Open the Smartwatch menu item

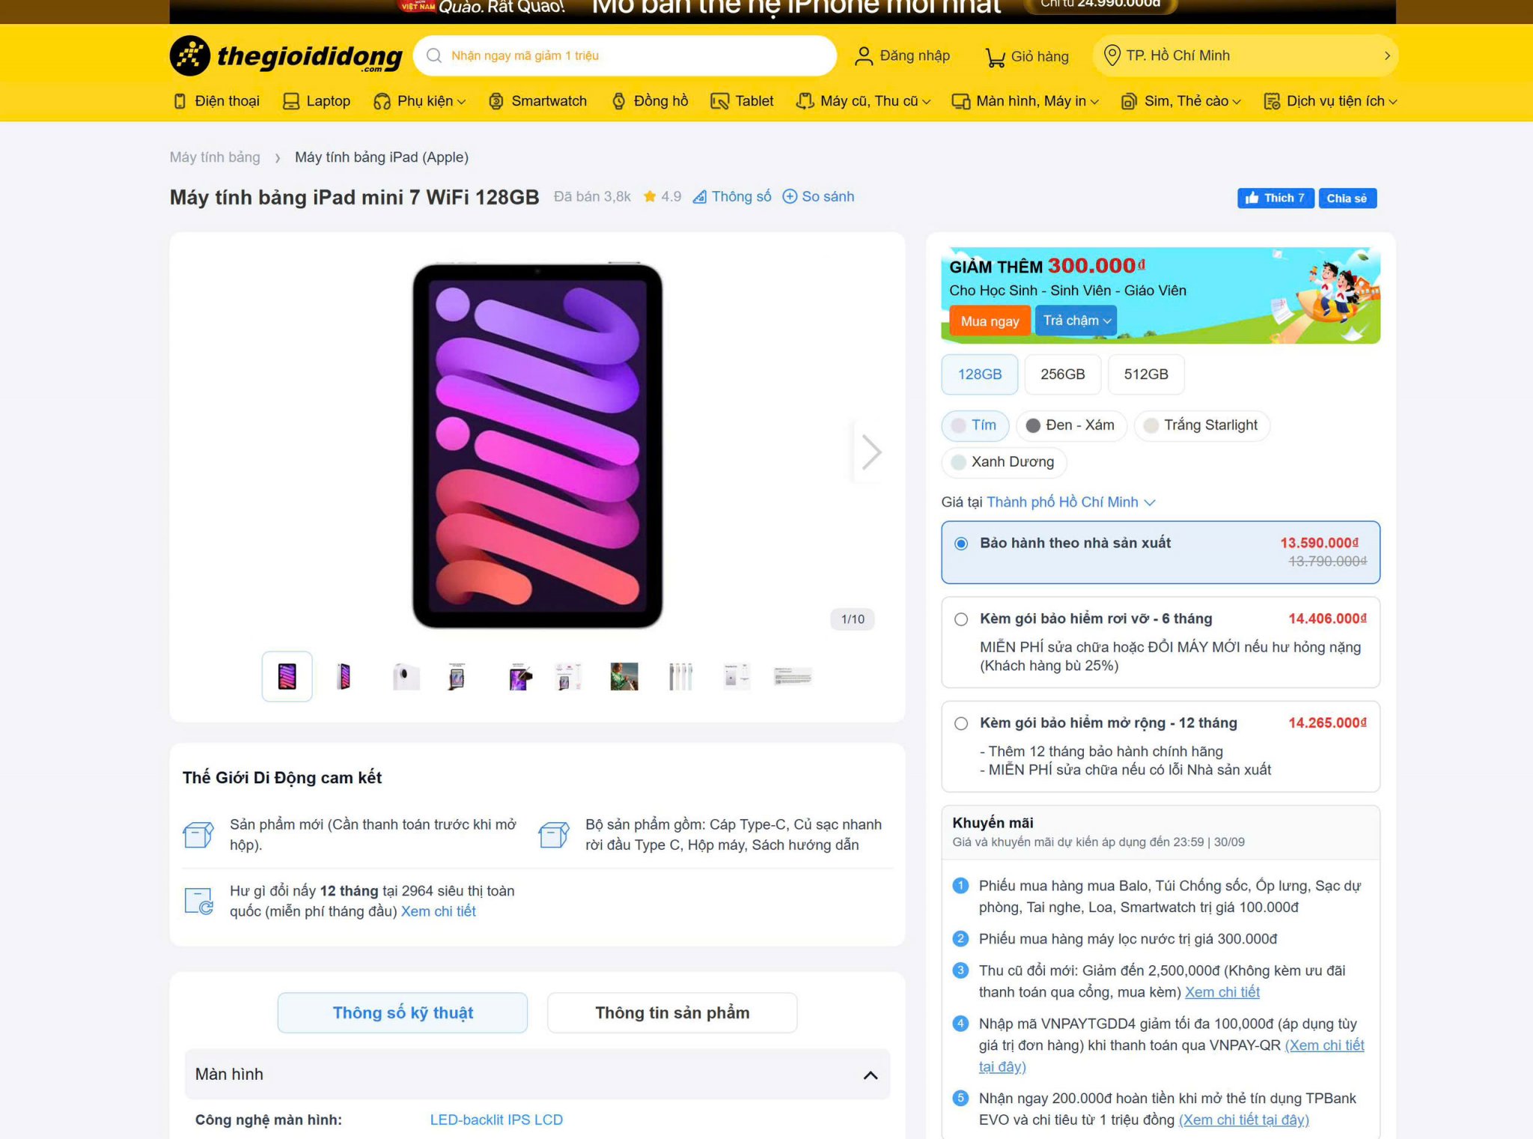[x=537, y=101]
